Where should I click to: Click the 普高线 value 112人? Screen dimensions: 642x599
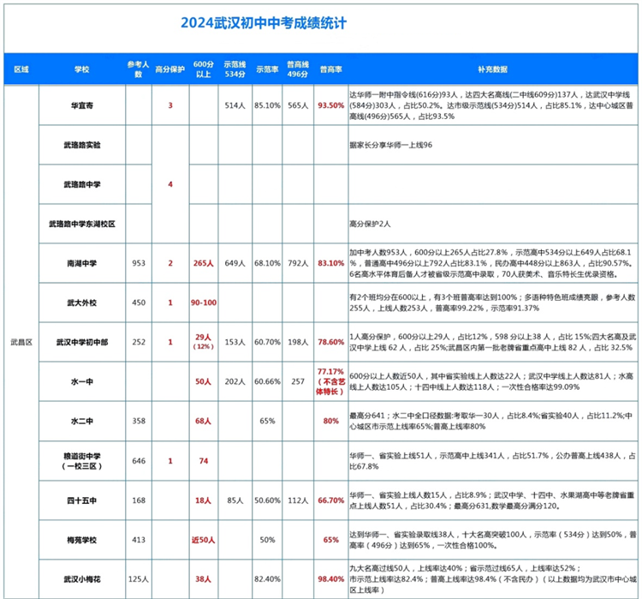click(298, 500)
